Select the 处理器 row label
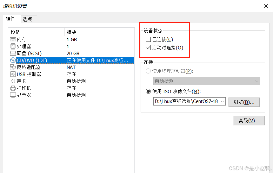This screenshot has width=273, height=173. tap(24, 47)
